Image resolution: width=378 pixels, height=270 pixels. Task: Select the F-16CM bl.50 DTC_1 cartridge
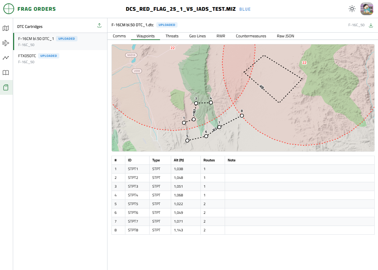pyautogui.click(x=60, y=42)
